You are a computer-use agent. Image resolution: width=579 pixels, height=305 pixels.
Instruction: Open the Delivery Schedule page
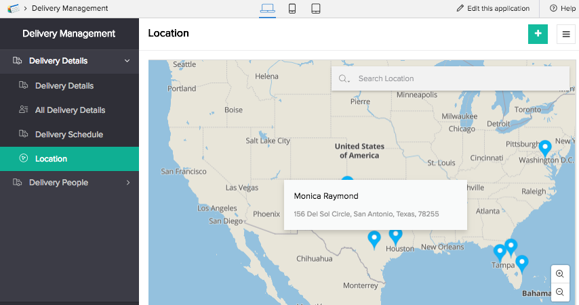[69, 135]
